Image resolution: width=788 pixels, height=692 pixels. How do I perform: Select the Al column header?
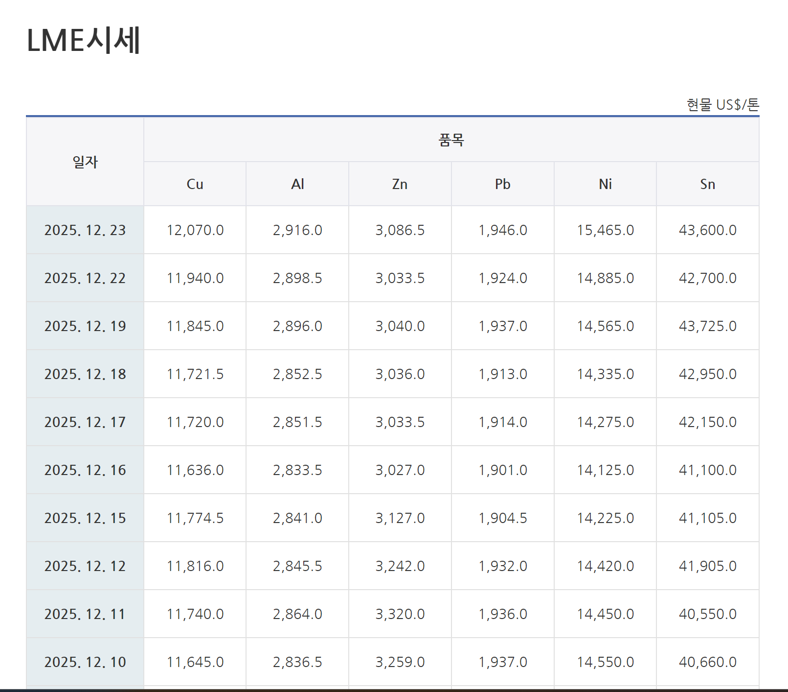click(x=297, y=184)
